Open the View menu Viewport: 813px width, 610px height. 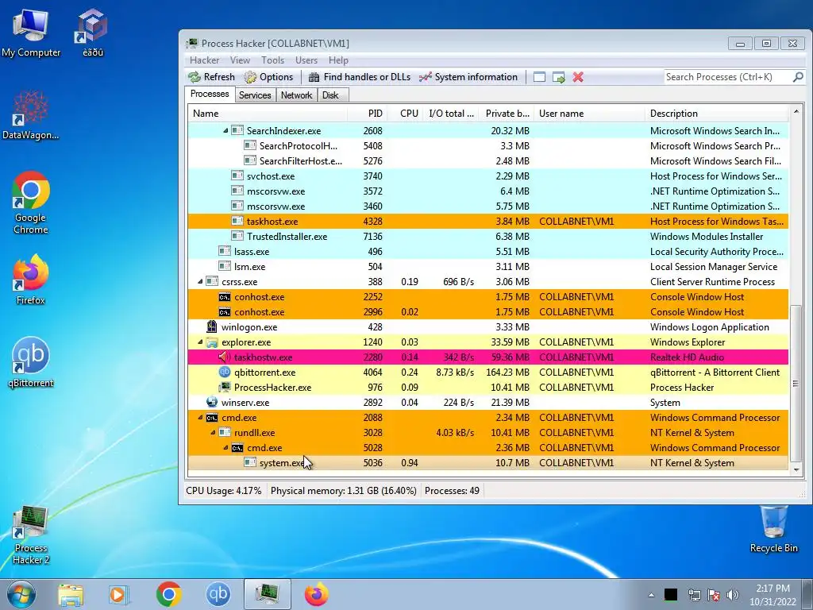tap(240, 60)
